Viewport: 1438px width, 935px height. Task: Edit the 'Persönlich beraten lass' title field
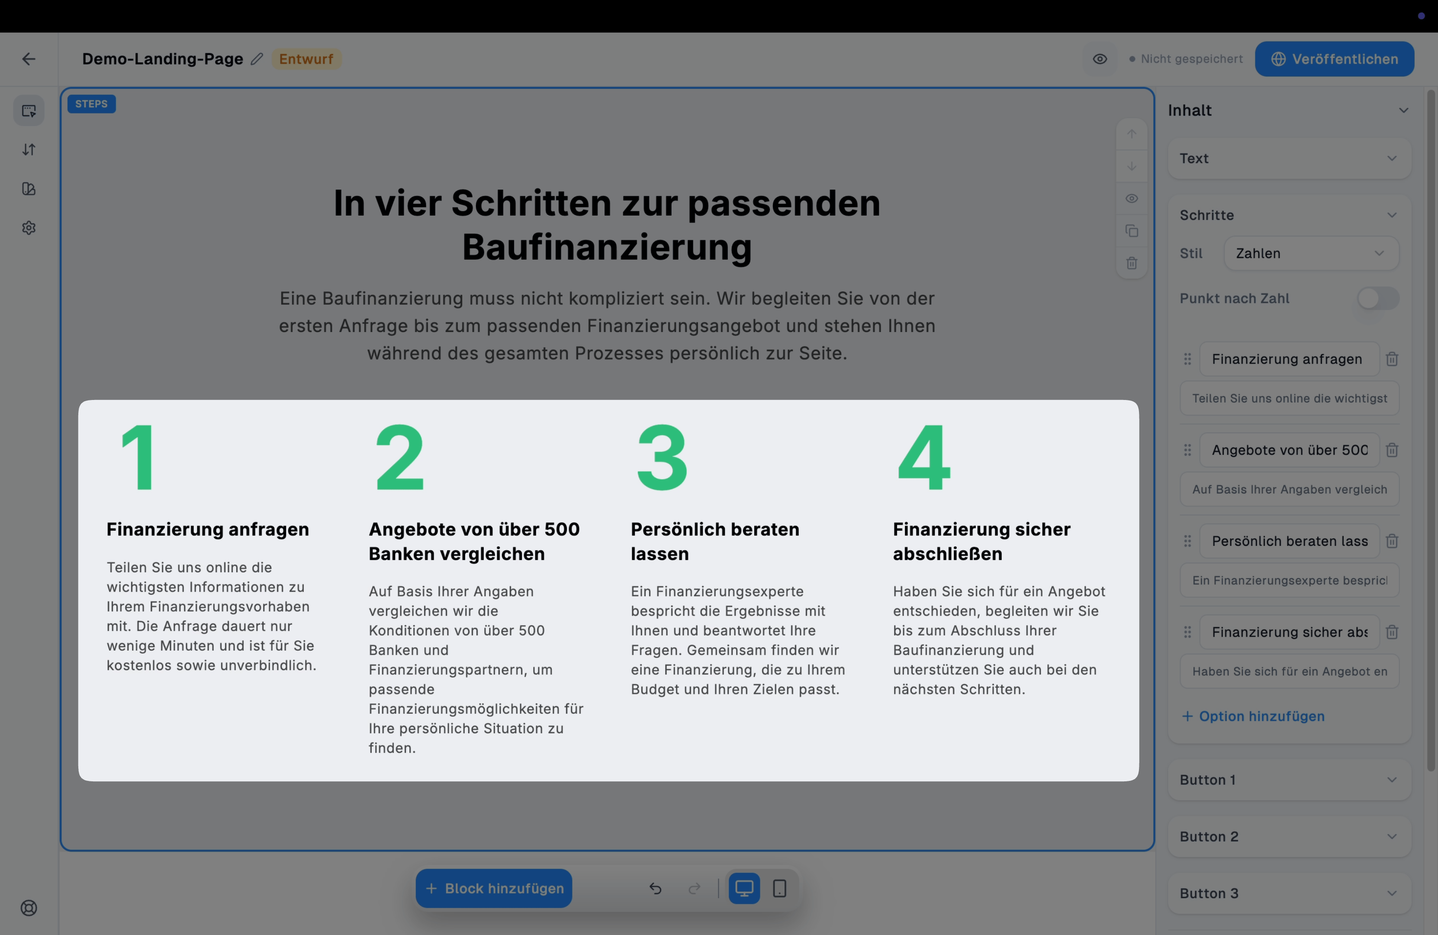(1290, 541)
